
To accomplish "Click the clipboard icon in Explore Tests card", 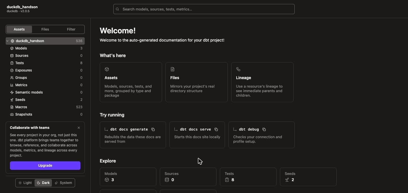I will (227, 180).
